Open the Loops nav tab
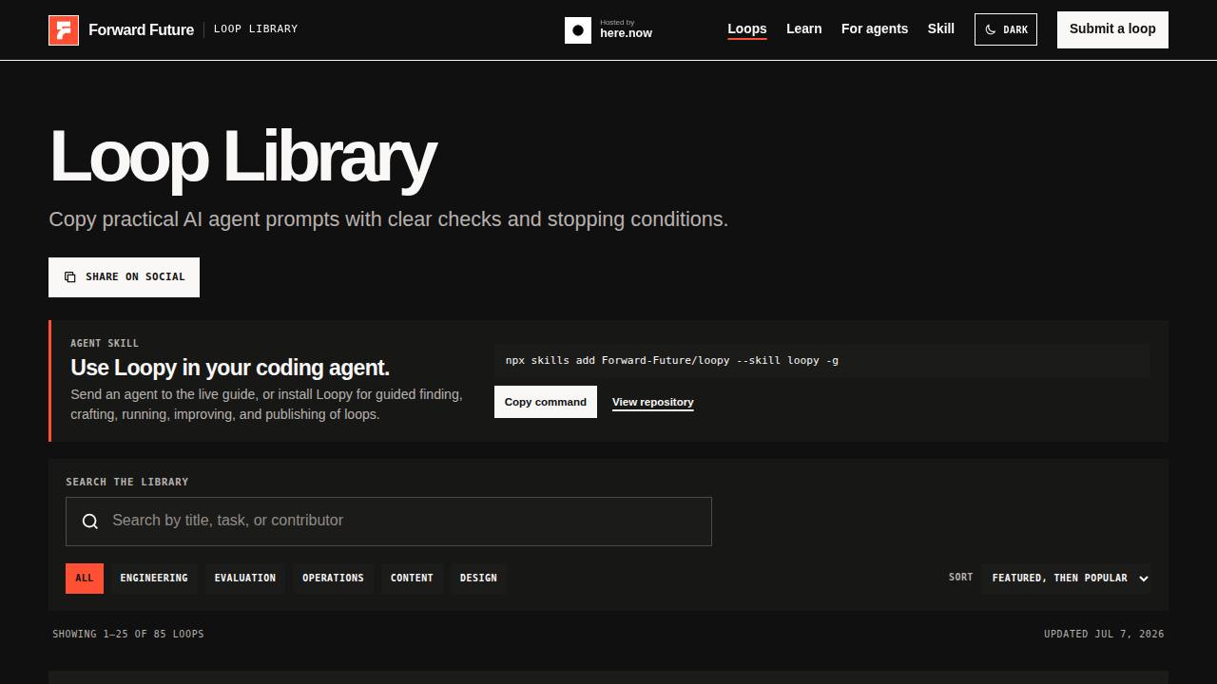Image resolution: width=1217 pixels, height=684 pixels. pyautogui.click(x=747, y=29)
